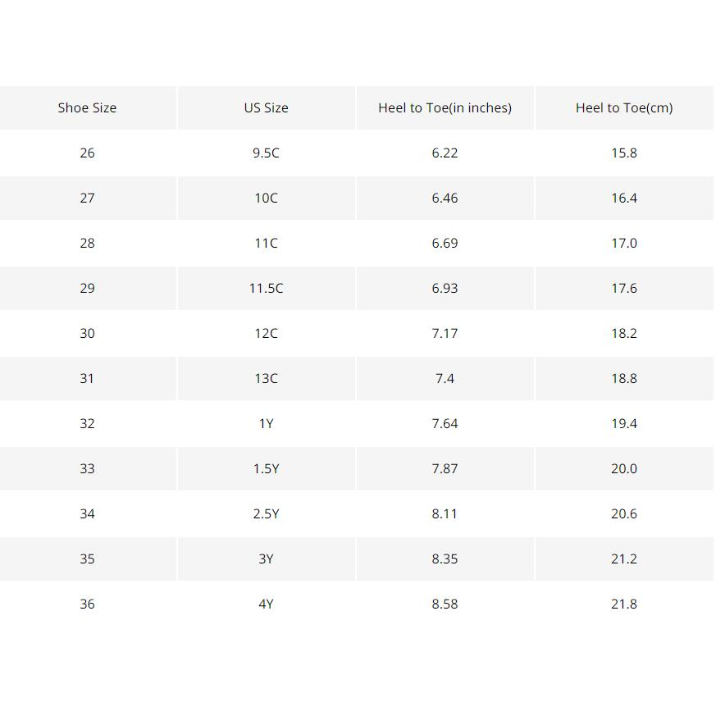
Task: Click the 20.0 cm value
Action: [x=624, y=468]
